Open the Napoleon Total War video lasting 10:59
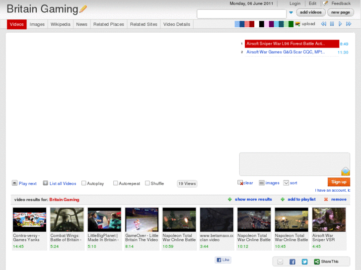Viewport: 361px width, 270px height. pos(179,219)
